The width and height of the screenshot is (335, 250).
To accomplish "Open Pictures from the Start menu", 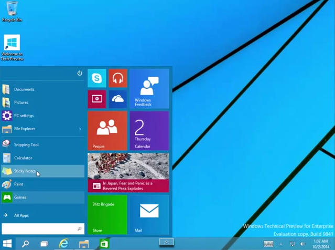I will (43, 102).
